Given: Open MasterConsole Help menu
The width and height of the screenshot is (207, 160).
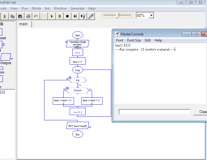Looking at the screenshot, I should click(158, 40).
